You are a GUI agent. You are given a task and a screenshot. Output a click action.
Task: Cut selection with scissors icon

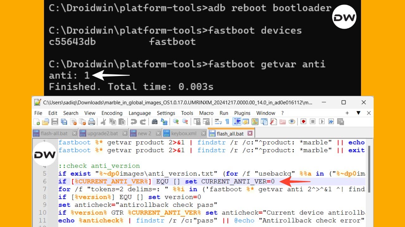pos(103,121)
